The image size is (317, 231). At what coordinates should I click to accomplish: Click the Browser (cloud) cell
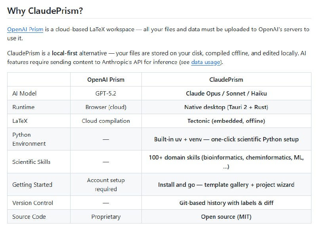pyautogui.click(x=106, y=107)
